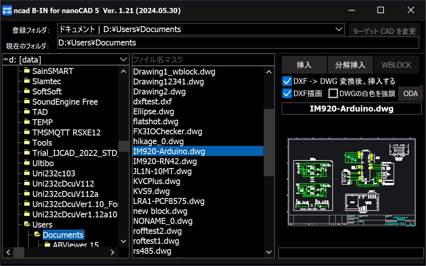
Task: Click the IM920-Arduino.dwg preview thumbnail
Action: [352, 182]
